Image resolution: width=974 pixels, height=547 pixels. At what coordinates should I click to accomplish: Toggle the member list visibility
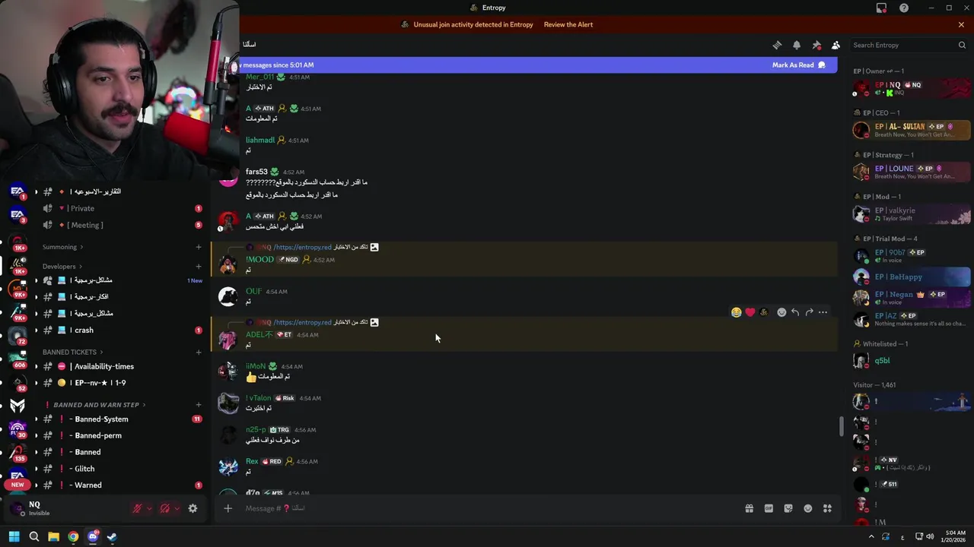[x=836, y=46]
